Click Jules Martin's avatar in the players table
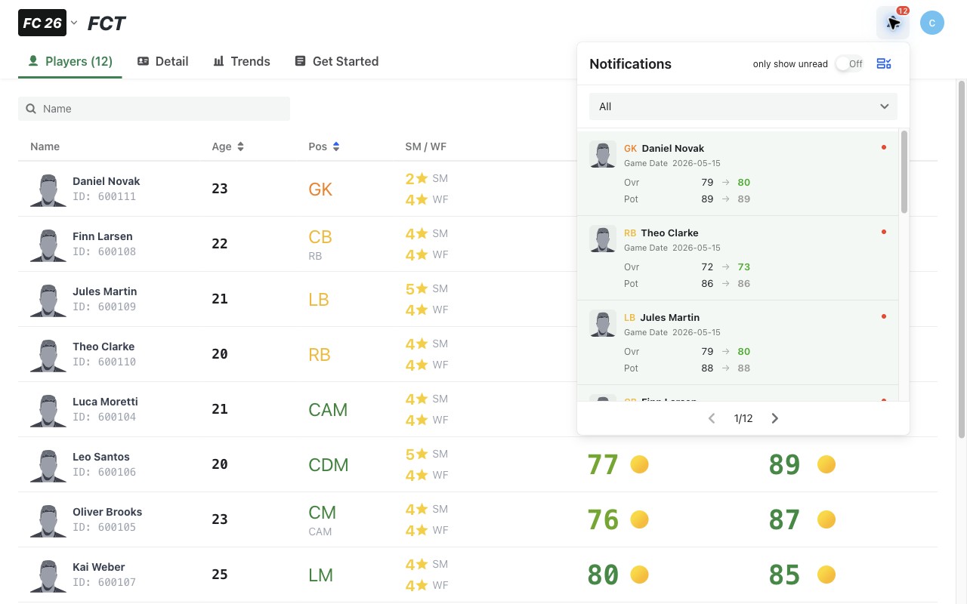Image resolution: width=967 pixels, height=604 pixels. point(48,300)
